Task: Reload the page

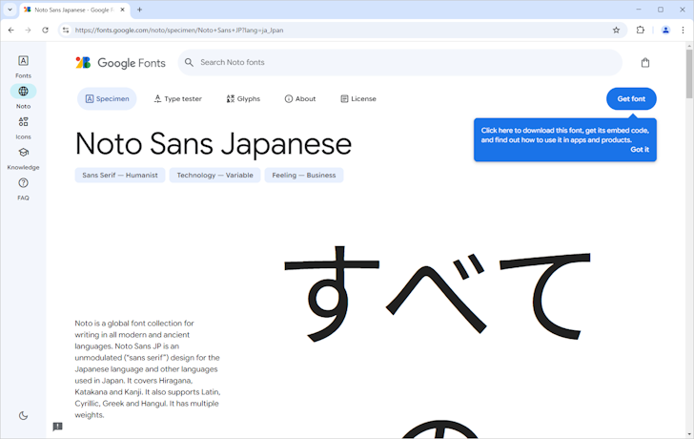Action: 45,31
